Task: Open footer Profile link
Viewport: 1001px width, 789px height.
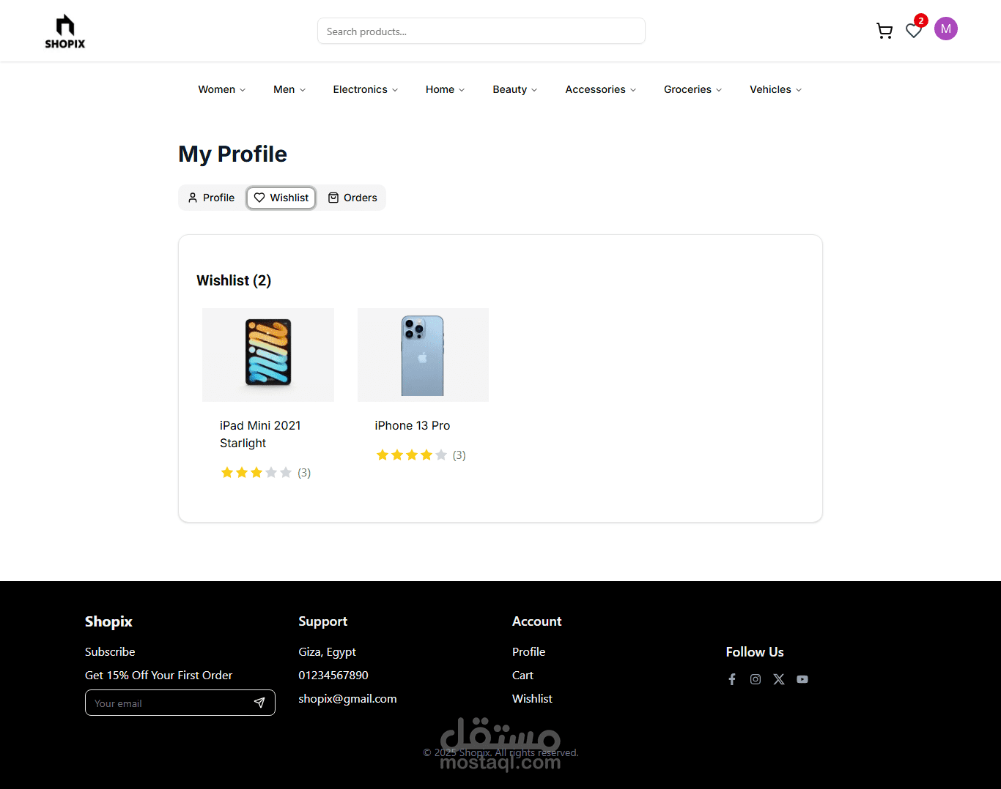Action: pyautogui.click(x=528, y=651)
